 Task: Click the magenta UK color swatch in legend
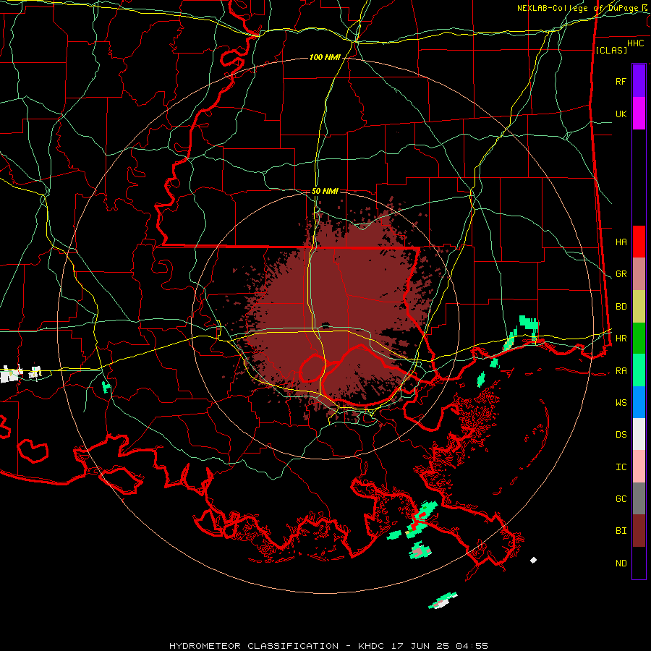click(x=639, y=113)
